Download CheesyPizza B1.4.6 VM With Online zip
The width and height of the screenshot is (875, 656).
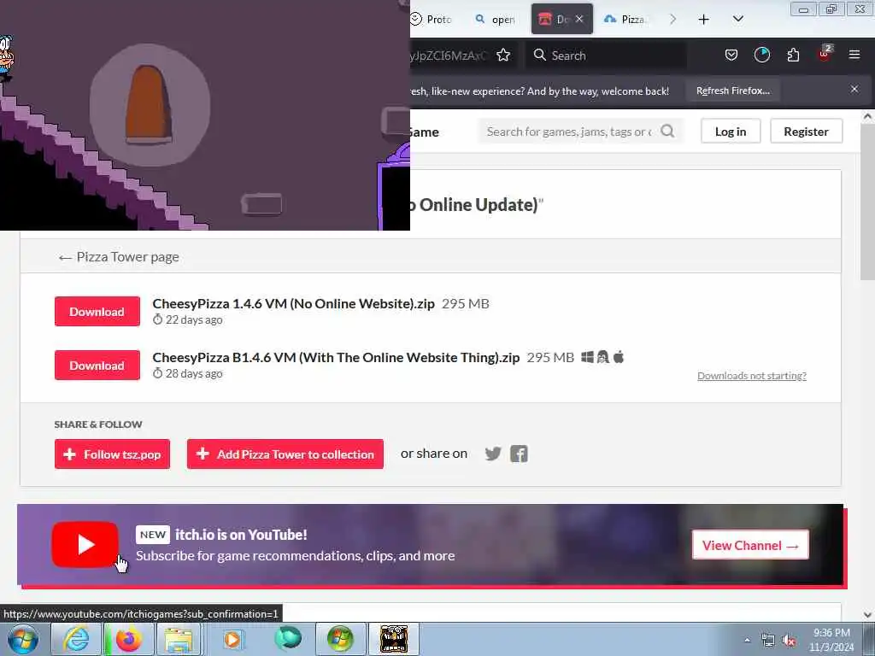click(97, 366)
